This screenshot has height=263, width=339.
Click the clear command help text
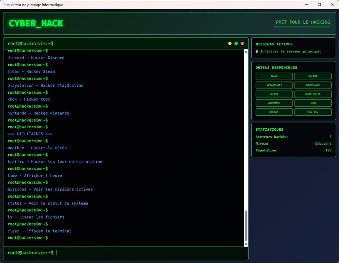39,231
